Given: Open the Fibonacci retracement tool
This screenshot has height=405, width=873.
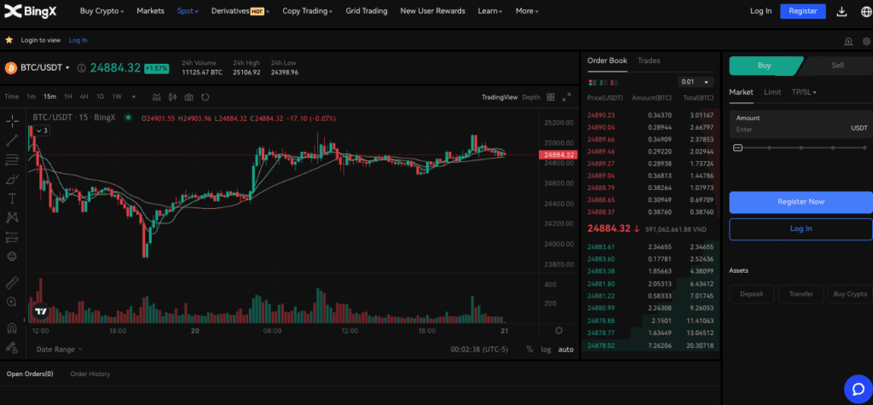Looking at the screenshot, I should point(12,160).
